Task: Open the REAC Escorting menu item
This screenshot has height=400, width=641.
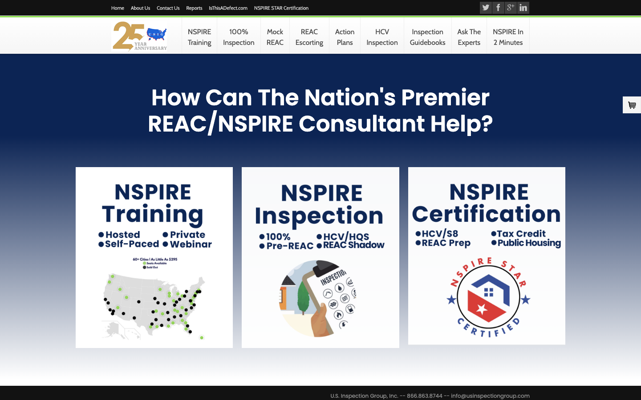Action: click(309, 37)
